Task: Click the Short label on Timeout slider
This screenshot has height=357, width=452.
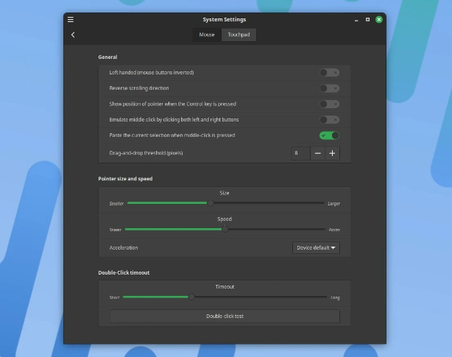Action: point(114,297)
